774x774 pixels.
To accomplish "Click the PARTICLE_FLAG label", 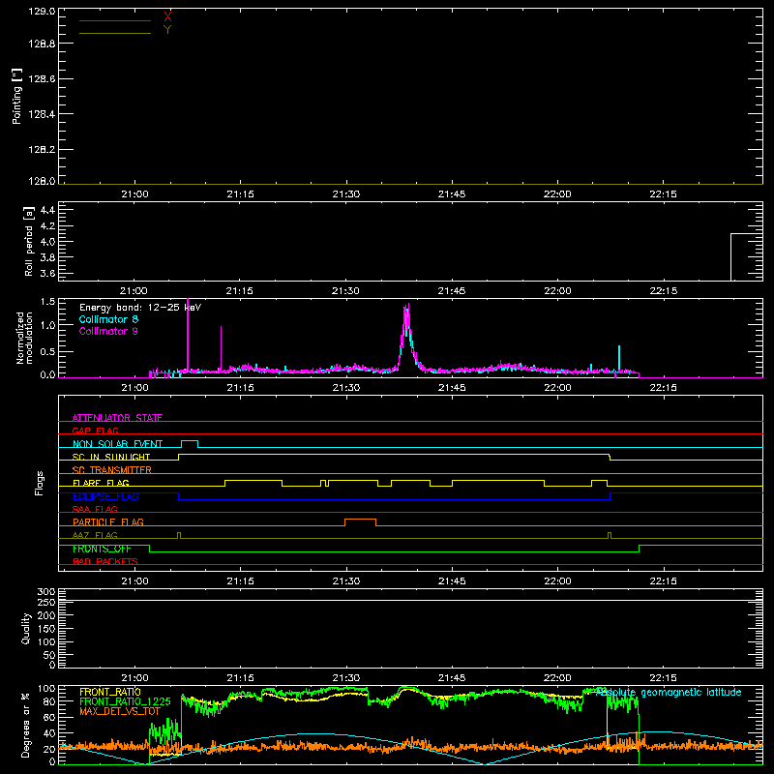I will click(x=108, y=521).
